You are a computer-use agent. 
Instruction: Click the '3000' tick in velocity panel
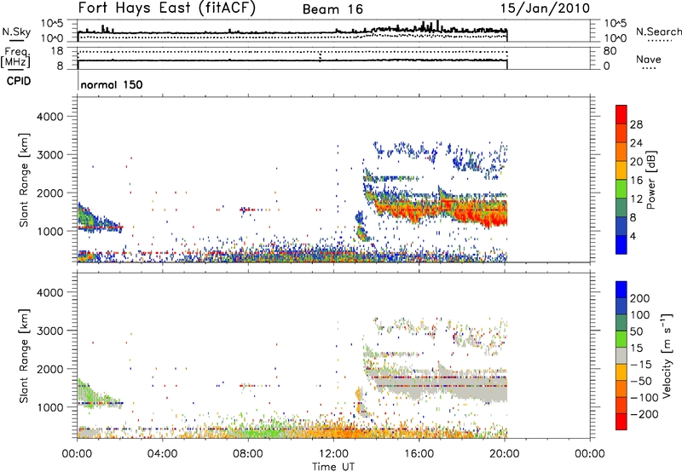(x=49, y=331)
